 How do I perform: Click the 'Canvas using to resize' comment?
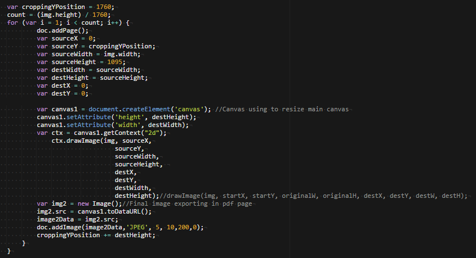coord(292,108)
